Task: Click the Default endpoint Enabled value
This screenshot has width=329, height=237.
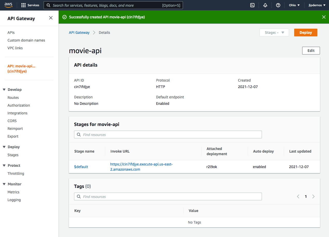Action: (x=163, y=104)
